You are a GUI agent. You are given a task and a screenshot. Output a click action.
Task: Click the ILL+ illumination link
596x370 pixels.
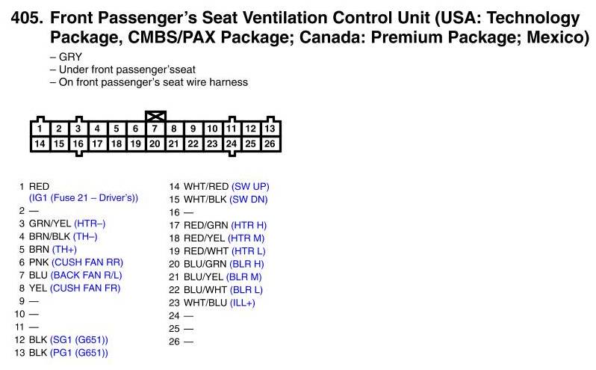tap(243, 302)
